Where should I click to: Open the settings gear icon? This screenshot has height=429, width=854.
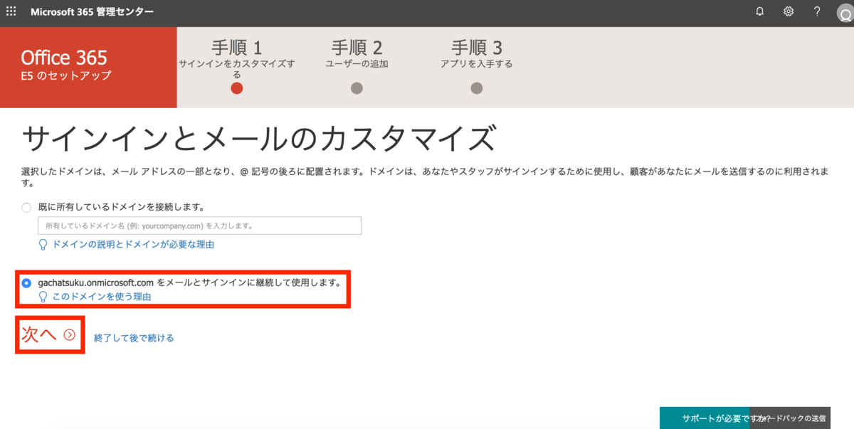789,12
